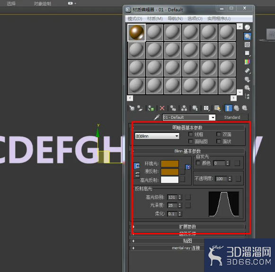Click the 高光反射 specular color swatch
Viewport: 275px width, 272px height.
click(169, 180)
